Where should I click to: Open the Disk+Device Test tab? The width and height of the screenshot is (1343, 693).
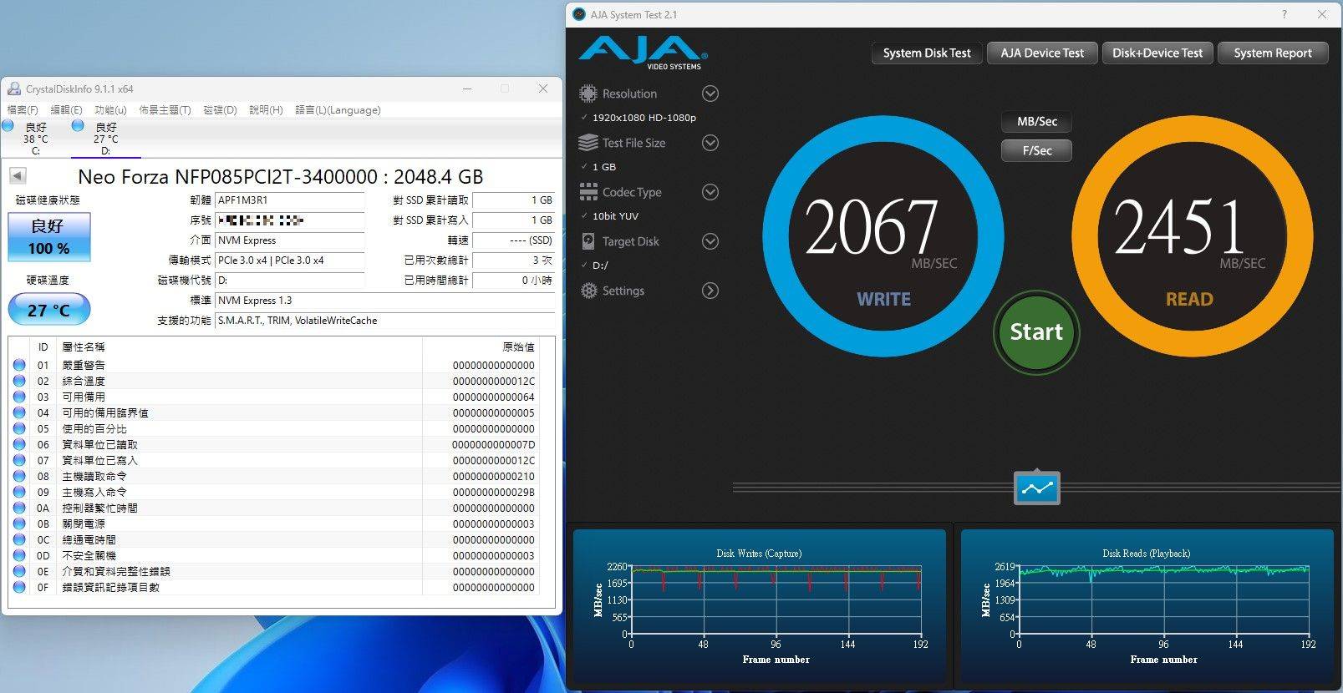pos(1157,53)
